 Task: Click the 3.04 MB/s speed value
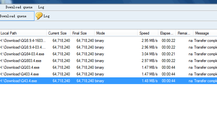(x=149, y=54)
